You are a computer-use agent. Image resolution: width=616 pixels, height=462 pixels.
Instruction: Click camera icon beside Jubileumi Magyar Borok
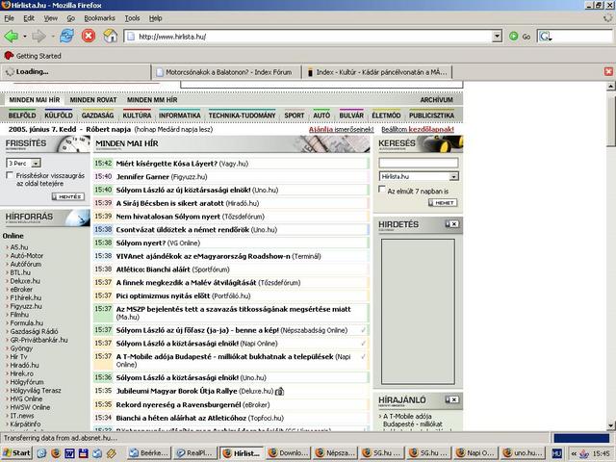(x=279, y=392)
